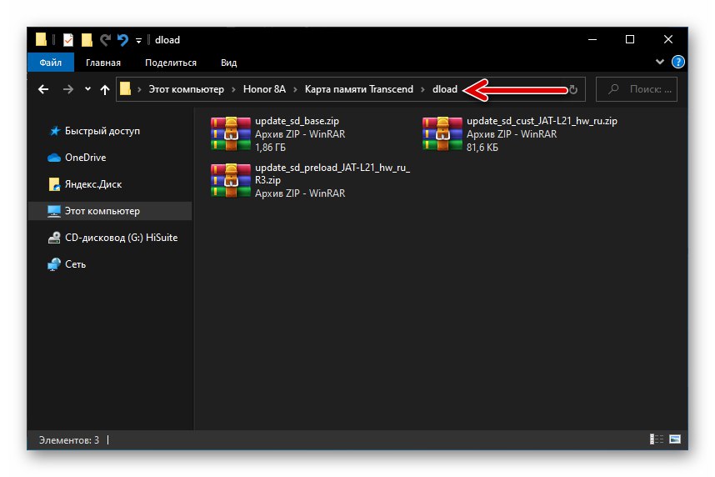Click the back navigation arrow
The image size is (715, 477).
43,89
